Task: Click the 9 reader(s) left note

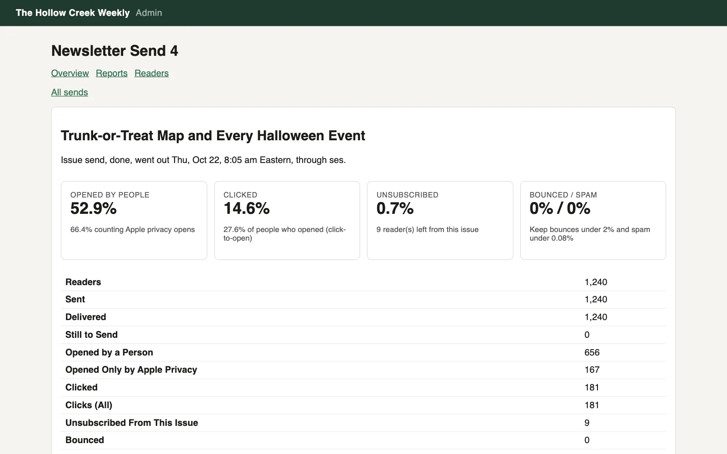Action: pos(428,230)
